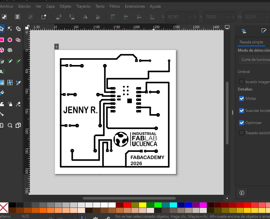Enable Trazado asistido checkbox
This screenshot has width=270, height=219.
(x=242, y=133)
